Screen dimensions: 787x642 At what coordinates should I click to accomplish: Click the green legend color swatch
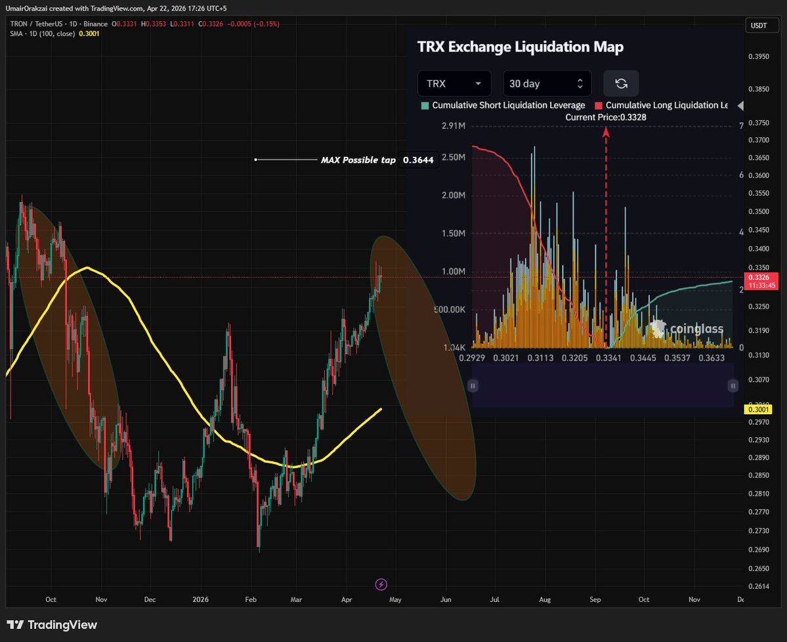[x=425, y=105]
